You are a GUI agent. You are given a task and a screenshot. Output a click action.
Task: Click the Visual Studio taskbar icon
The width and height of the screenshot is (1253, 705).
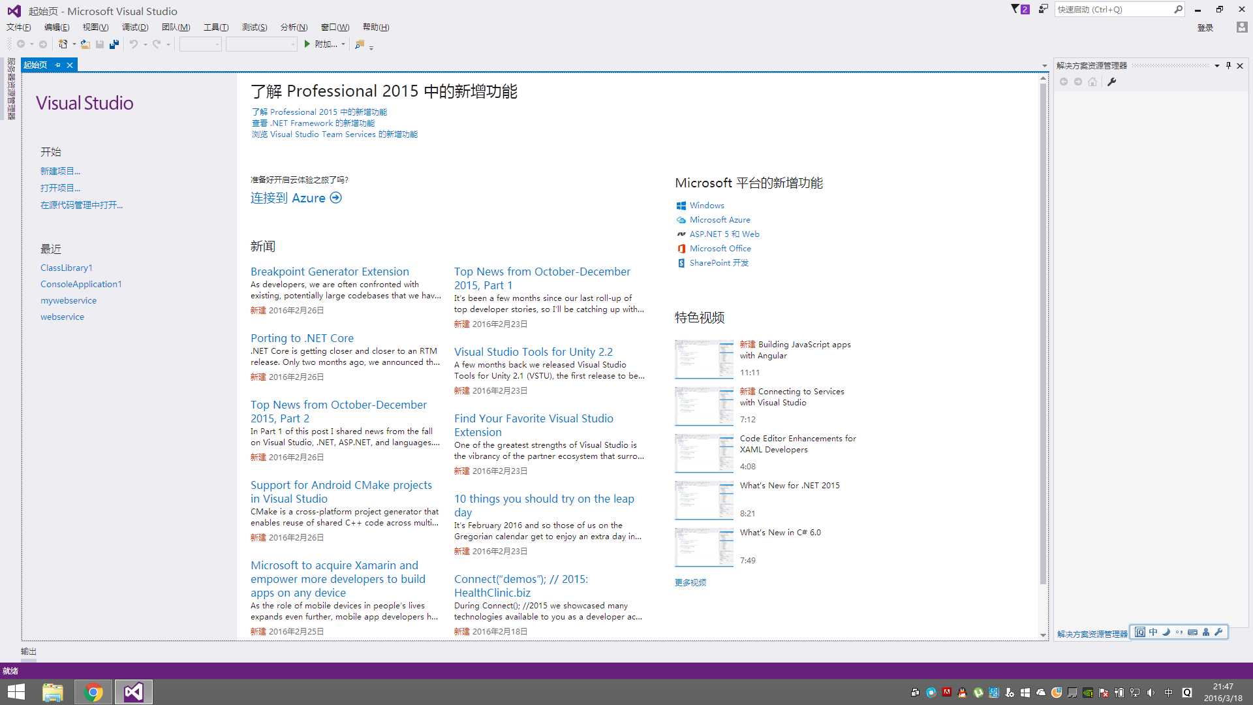134,692
